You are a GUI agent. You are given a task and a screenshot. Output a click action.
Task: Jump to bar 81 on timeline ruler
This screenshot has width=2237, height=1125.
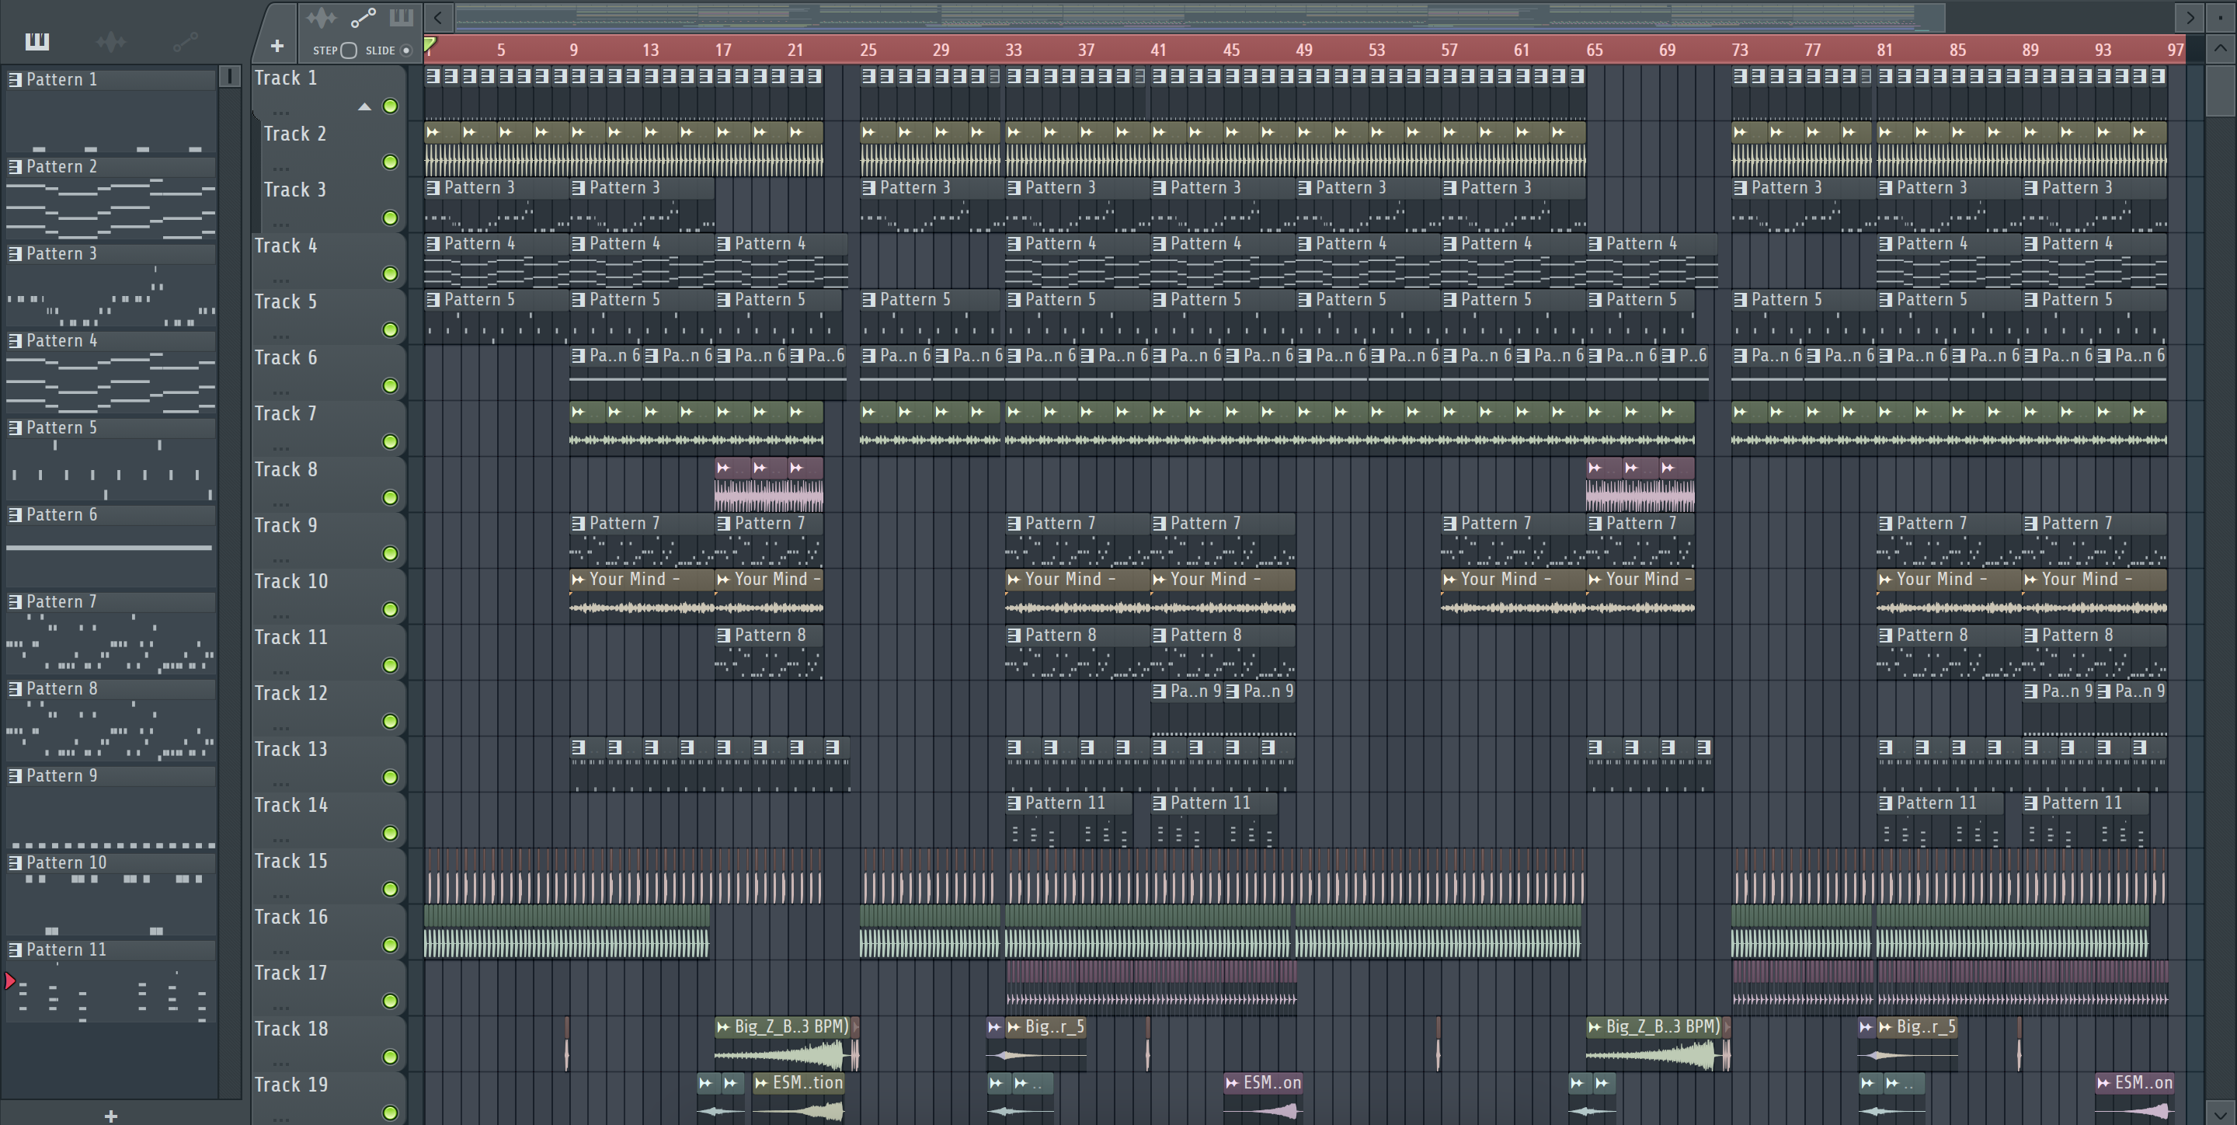tap(1884, 51)
